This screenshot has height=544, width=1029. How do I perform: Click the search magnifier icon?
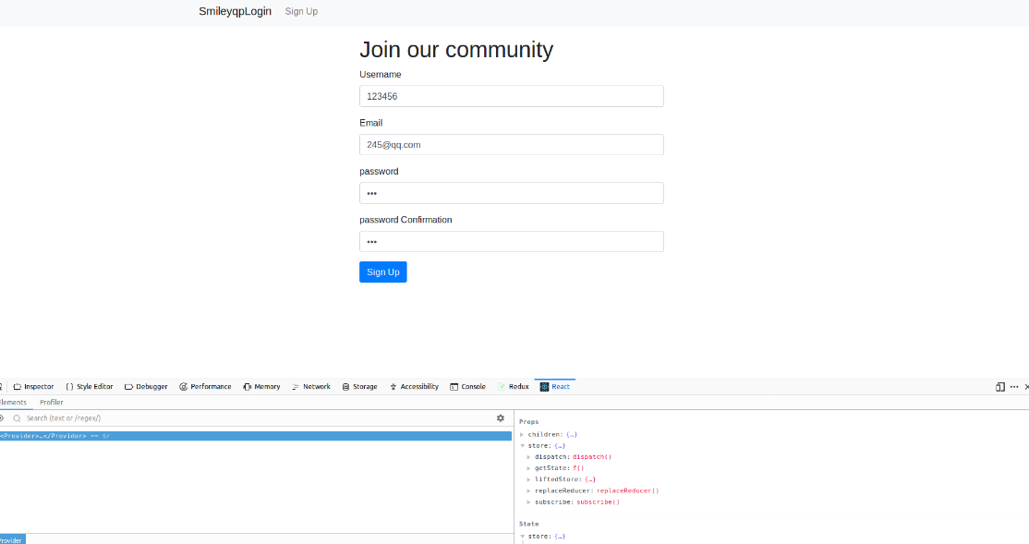[x=17, y=418]
